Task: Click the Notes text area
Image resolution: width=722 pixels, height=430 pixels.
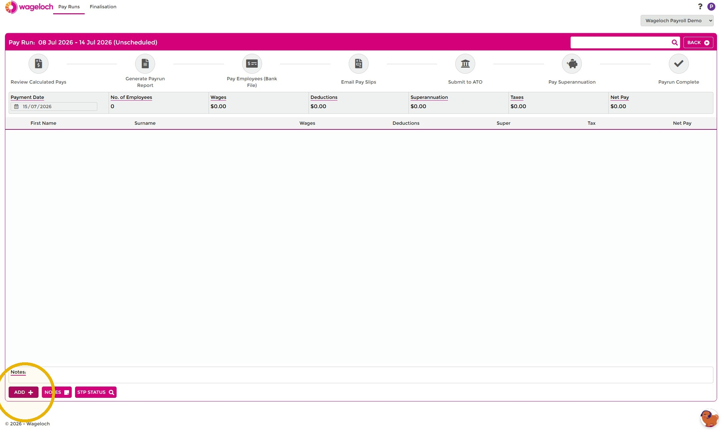Action: click(x=361, y=375)
